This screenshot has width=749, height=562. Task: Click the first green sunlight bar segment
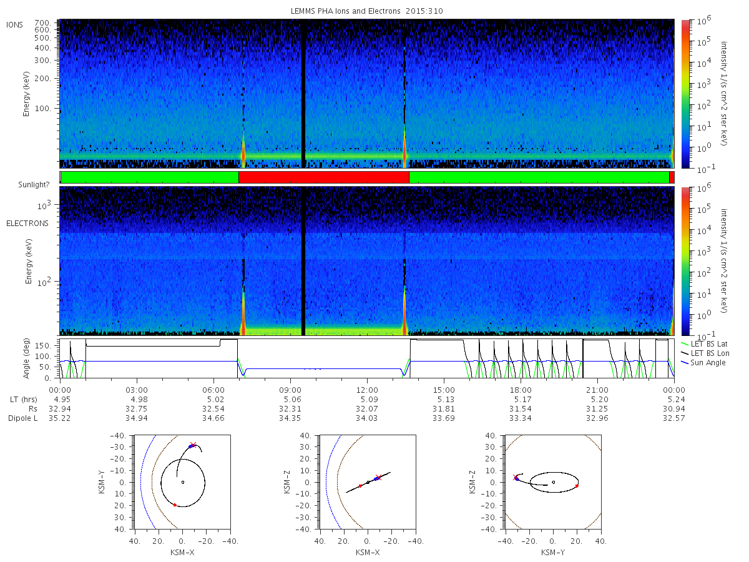click(150, 177)
